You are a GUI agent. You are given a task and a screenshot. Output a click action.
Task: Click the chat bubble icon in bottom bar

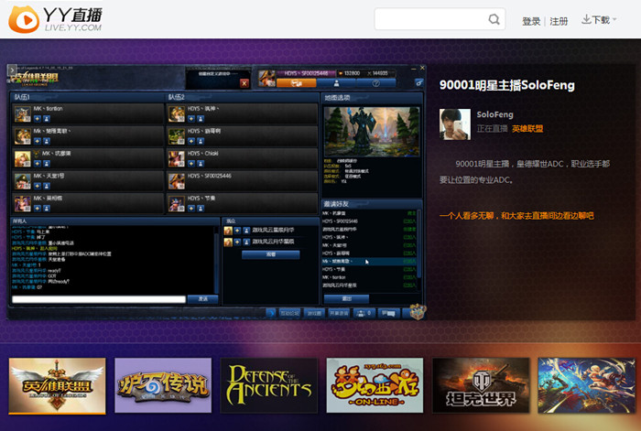[x=388, y=313]
